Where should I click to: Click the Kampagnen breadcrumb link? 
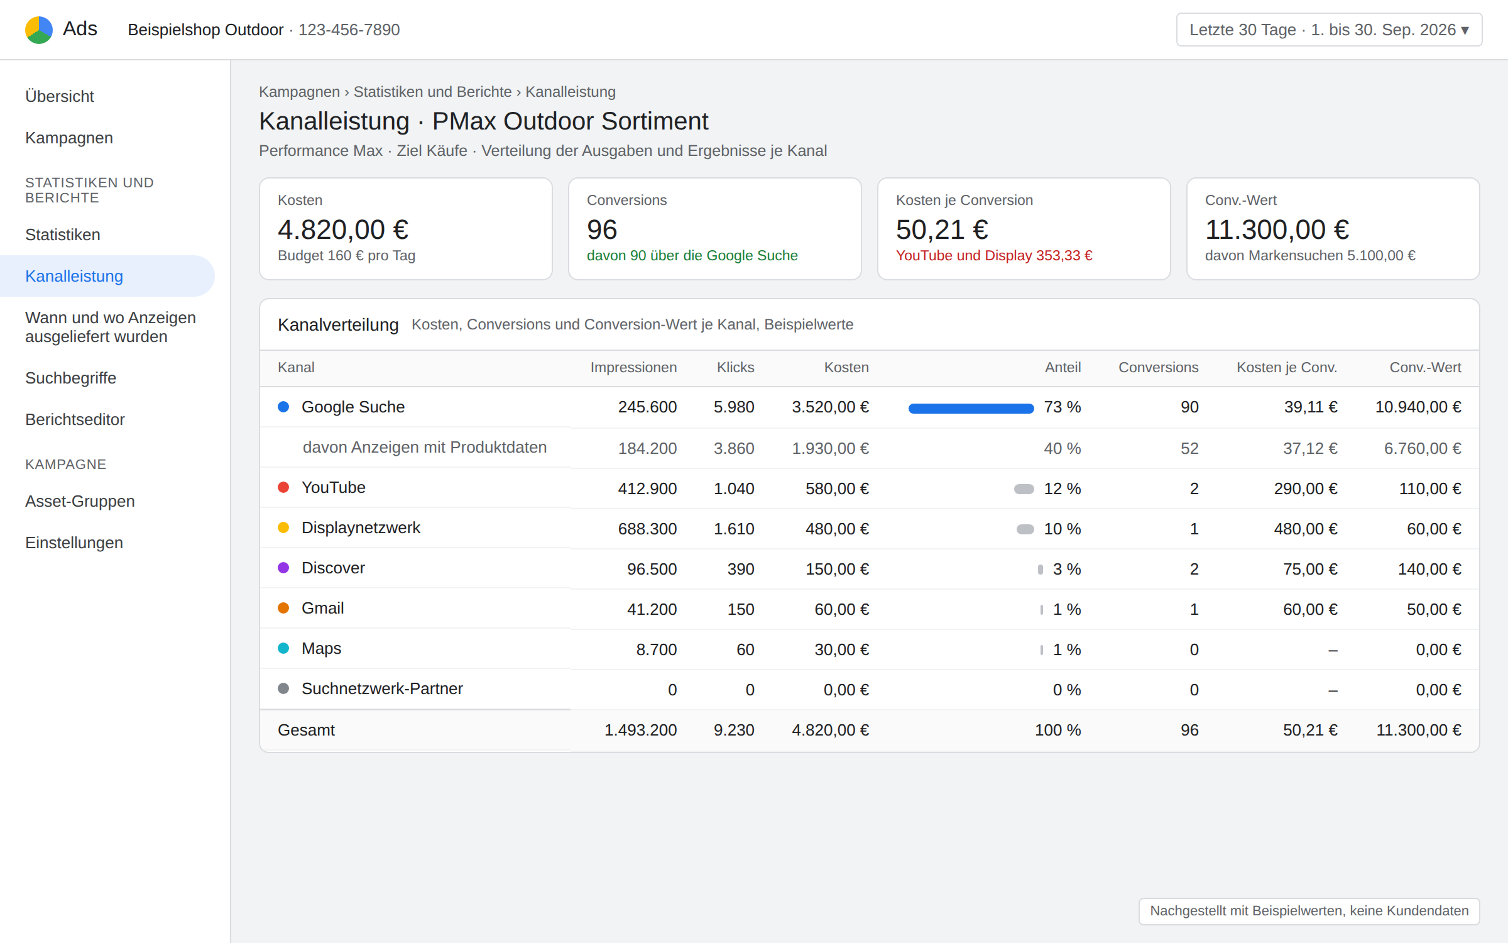point(300,92)
